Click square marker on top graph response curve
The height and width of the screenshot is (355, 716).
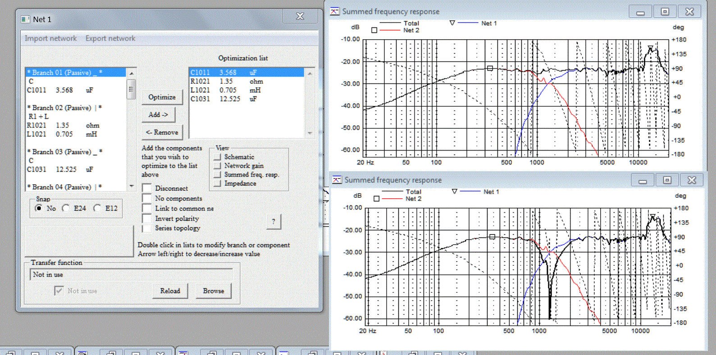[x=490, y=68]
